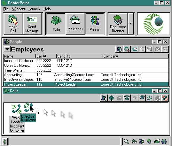This screenshot has width=172, height=146.
Task: Open the Launch menu
Action: tap(34, 9)
